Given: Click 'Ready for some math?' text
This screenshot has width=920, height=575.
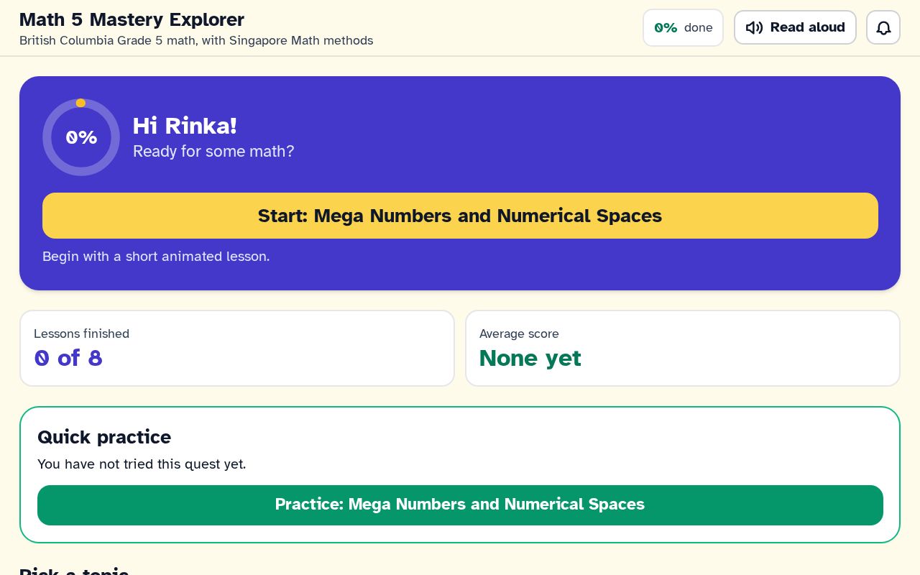Looking at the screenshot, I should click(213, 152).
